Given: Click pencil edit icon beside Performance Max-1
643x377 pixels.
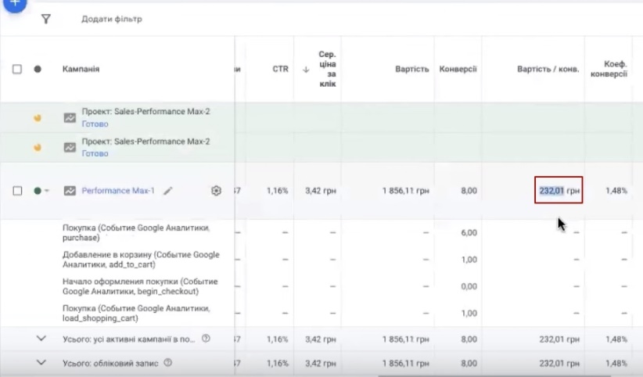Looking at the screenshot, I should (x=167, y=190).
